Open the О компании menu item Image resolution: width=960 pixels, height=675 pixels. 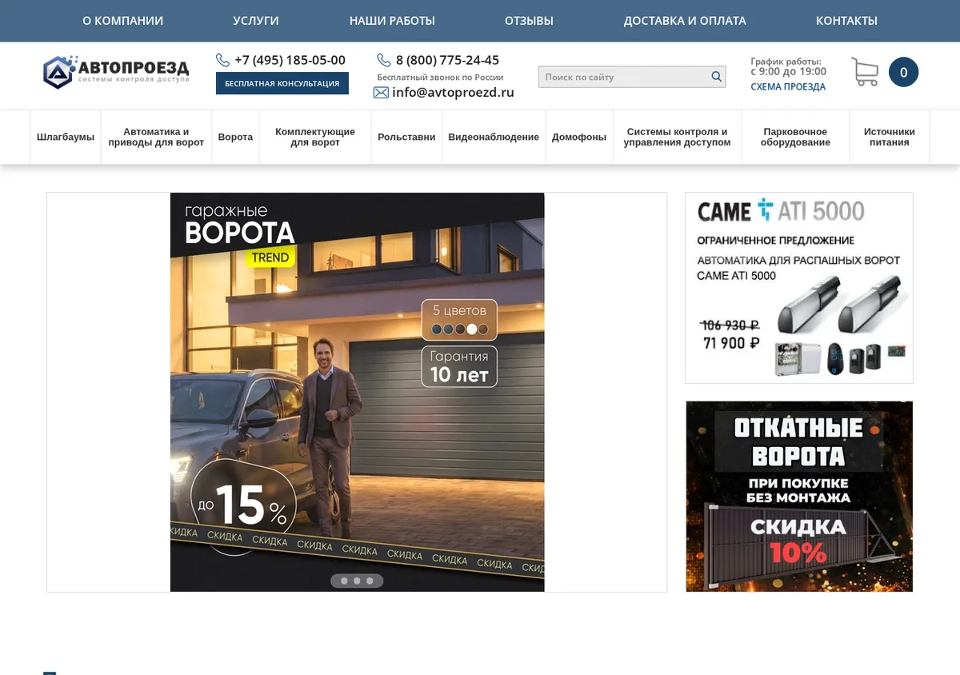122,21
